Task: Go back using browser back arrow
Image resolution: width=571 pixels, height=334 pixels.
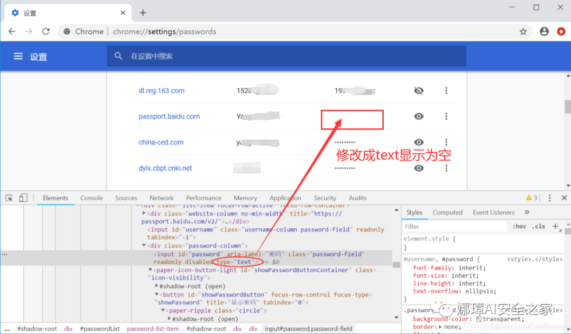Action: pyautogui.click(x=12, y=32)
